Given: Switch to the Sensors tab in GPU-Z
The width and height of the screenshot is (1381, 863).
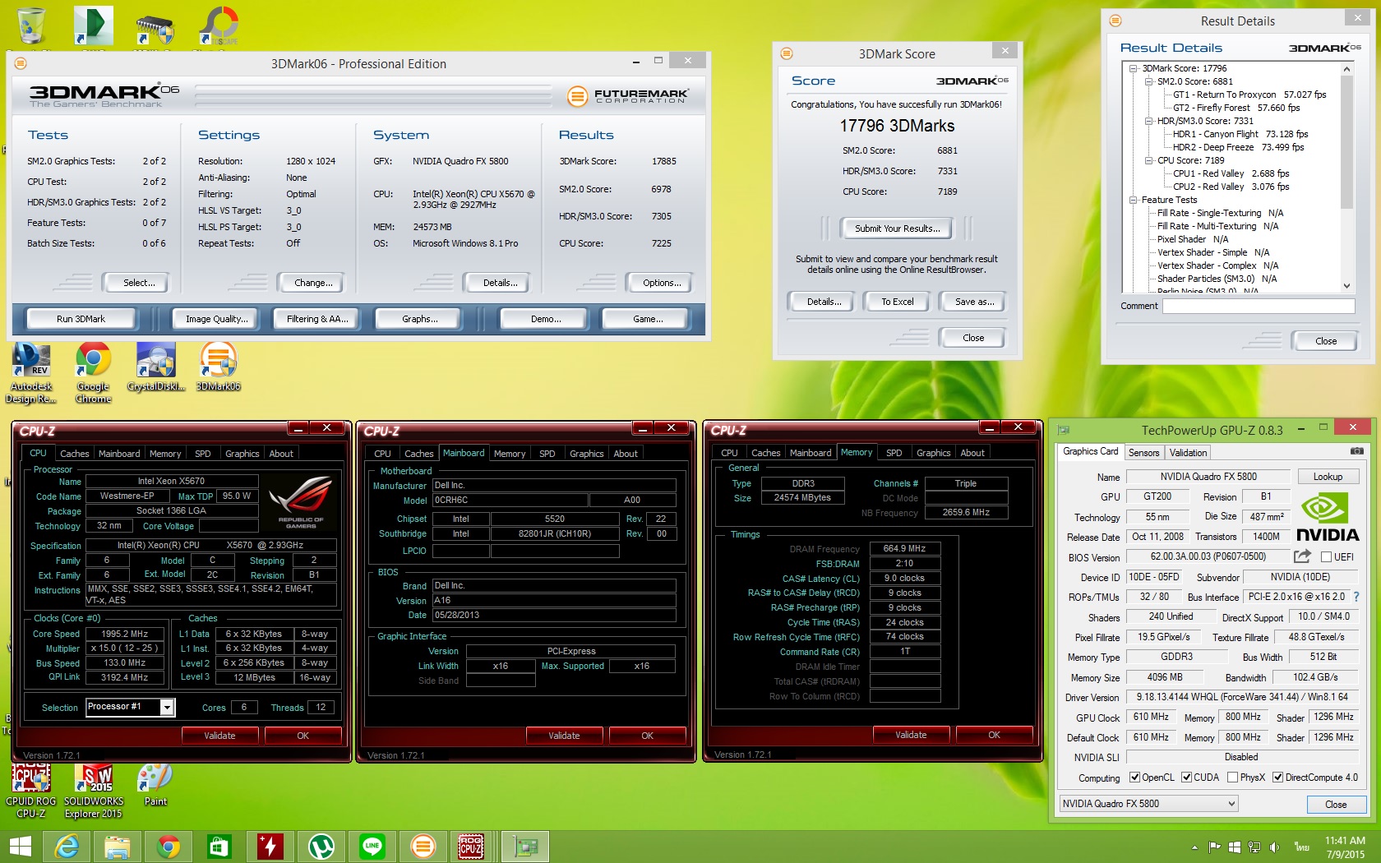Looking at the screenshot, I should coord(1143,453).
